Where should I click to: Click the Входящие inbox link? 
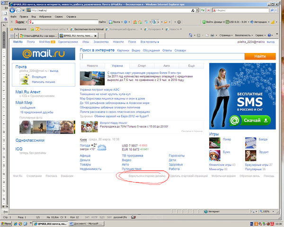click(x=39, y=77)
